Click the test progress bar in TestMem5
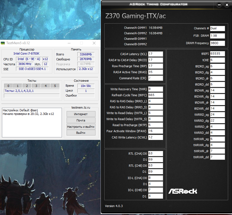The image size is (232, 215). [32, 96]
